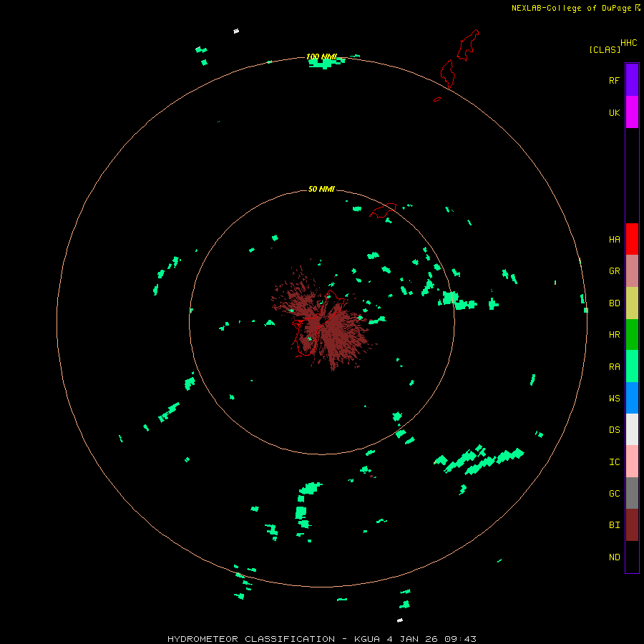The image size is (644, 644).
Task: Click the UK magenta legend swatch
Action: (x=632, y=112)
